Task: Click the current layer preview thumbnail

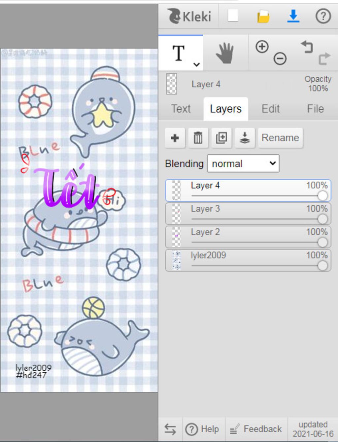Action: [172, 84]
